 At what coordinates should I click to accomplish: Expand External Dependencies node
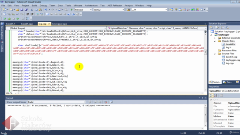click(x=214, y=38)
